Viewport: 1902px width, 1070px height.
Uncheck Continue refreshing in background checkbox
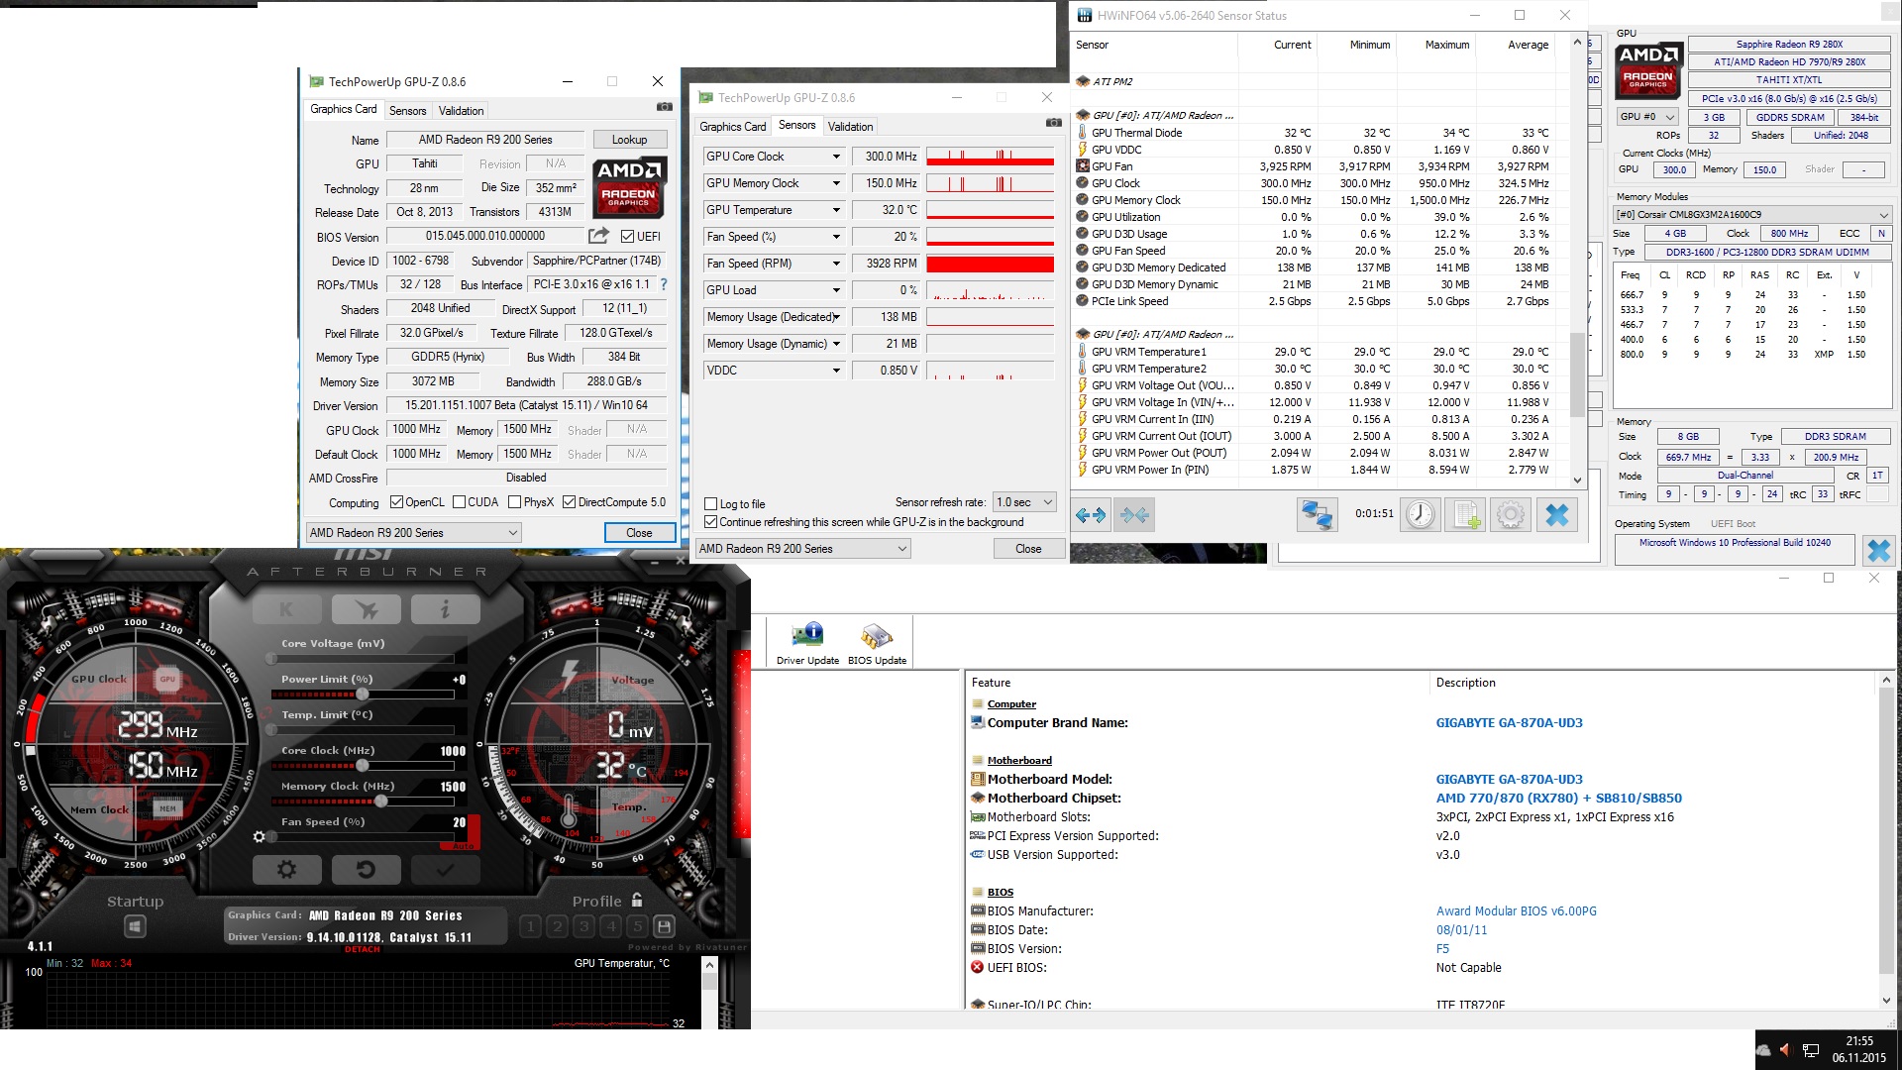(710, 522)
